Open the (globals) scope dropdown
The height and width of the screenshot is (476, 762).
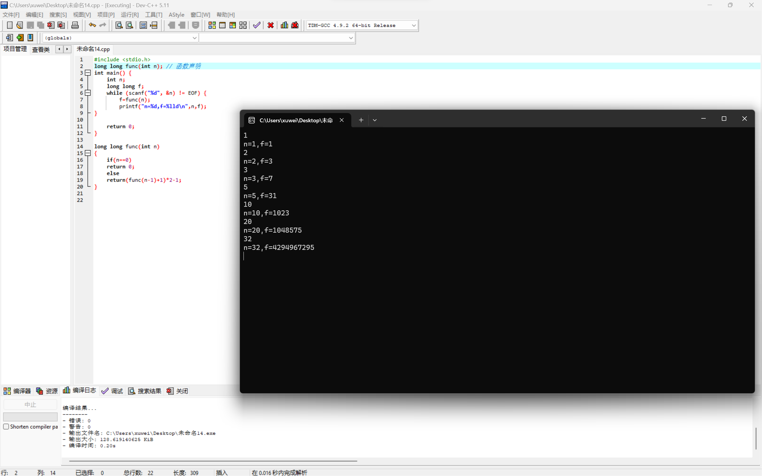pyautogui.click(x=194, y=38)
